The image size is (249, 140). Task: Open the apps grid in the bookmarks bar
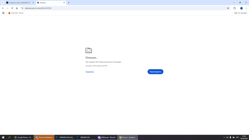tap(4, 13)
